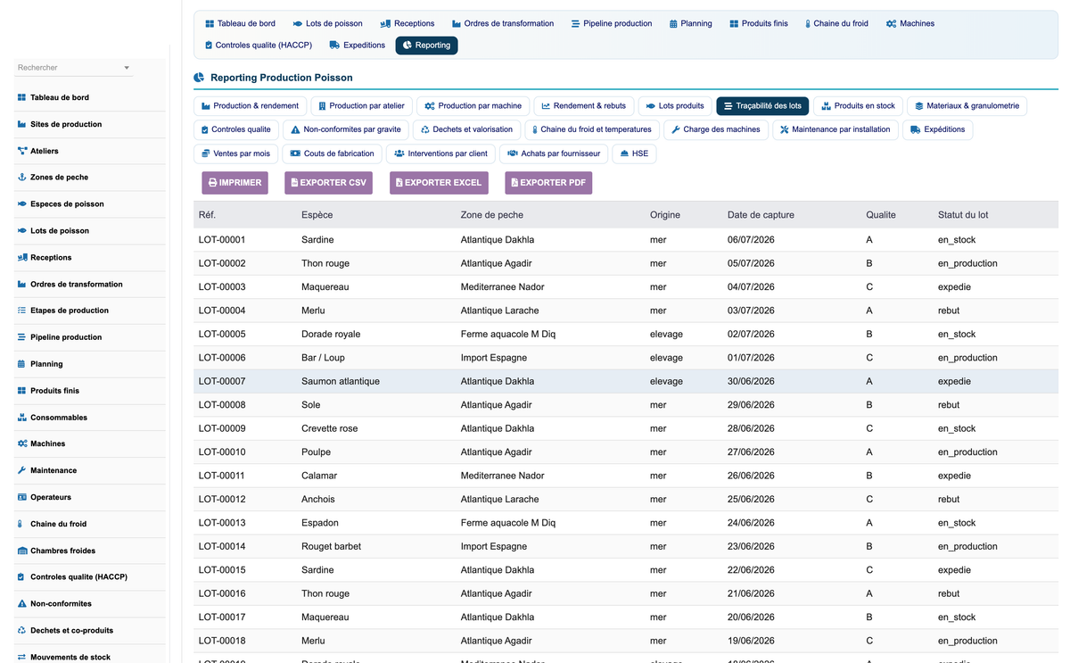Click the Planning calendar icon in sidebar
The height and width of the screenshot is (663, 1070).
(22, 364)
